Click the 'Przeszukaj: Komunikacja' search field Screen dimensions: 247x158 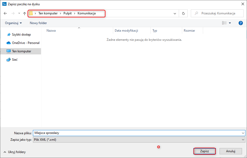(x=217, y=13)
